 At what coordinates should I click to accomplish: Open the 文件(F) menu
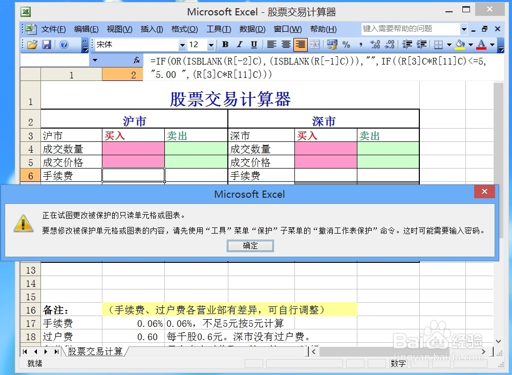point(54,29)
